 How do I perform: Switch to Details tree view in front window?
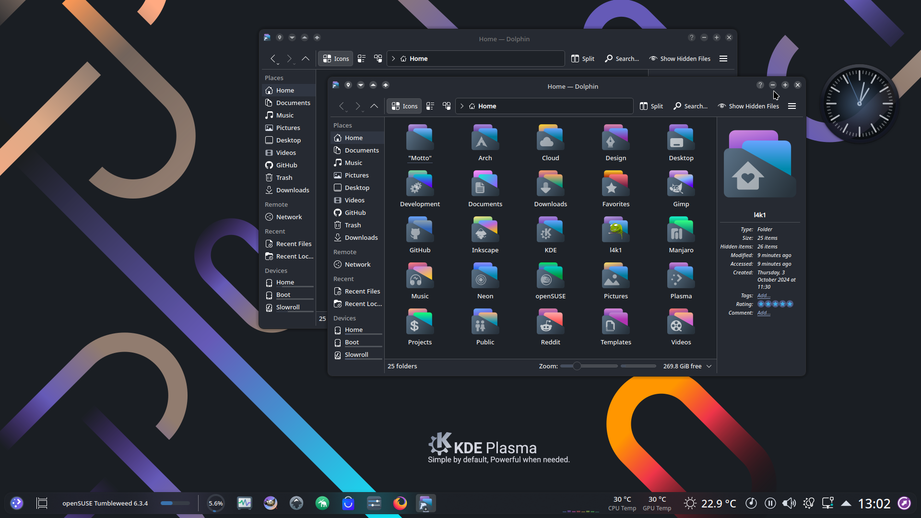click(x=447, y=106)
